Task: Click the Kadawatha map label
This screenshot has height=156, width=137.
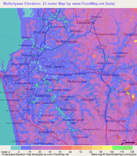Action: click(85, 23)
